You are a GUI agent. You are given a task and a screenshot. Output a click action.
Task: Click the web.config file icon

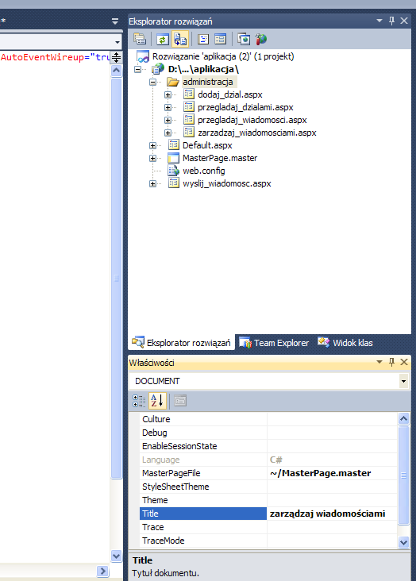(x=173, y=171)
